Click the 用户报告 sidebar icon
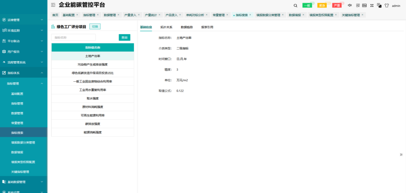Screen dimensions: 406x193 [x=4, y=52]
